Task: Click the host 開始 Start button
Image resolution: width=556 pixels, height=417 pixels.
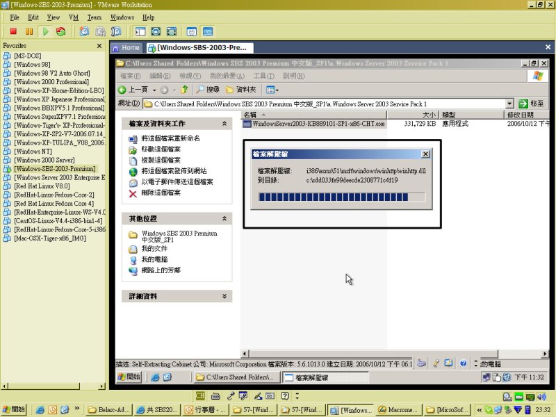Action: tap(13, 409)
